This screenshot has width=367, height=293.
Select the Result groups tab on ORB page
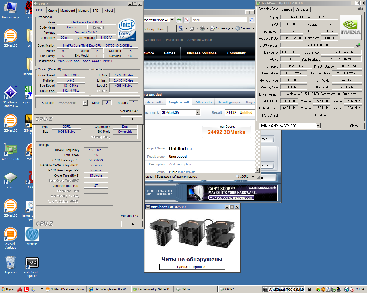point(229,102)
